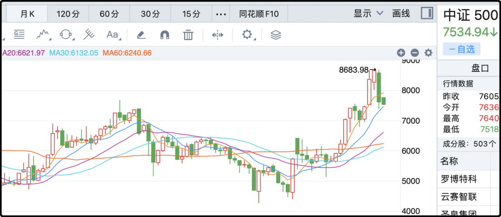Expand the 显示 dropdown menu

(369, 13)
